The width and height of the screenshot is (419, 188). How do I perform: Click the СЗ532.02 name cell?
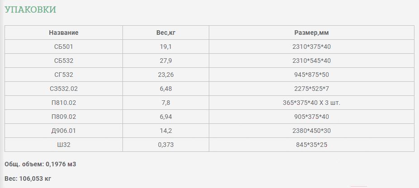[64, 89]
